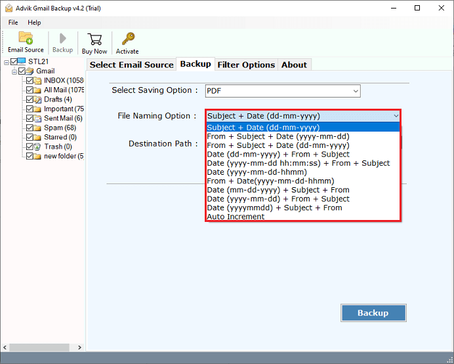Click folder tree scrollbar right arrow

(79, 347)
